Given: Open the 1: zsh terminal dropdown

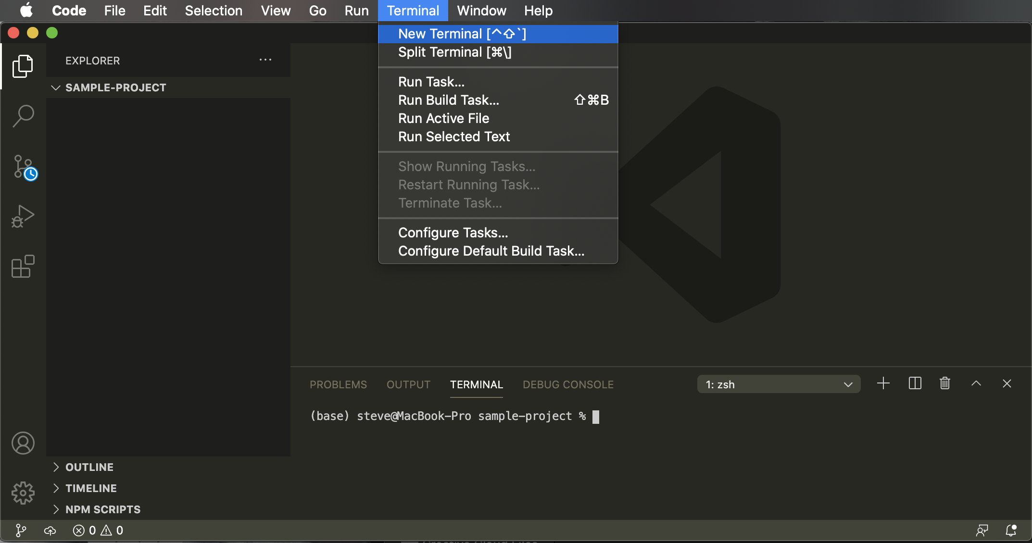Looking at the screenshot, I should coord(778,384).
